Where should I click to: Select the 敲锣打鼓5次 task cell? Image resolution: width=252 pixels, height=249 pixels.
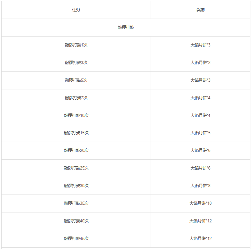point(76,80)
